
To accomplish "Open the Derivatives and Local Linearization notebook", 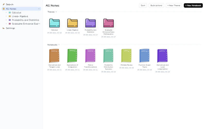I will click(x=162, y=56).
